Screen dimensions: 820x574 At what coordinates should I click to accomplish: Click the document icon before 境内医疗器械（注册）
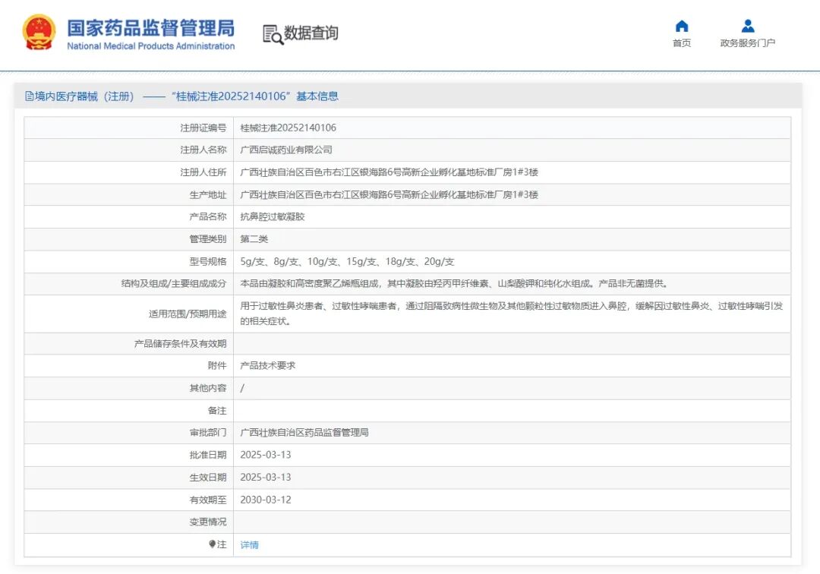pyautogui.click(x=27, y=96)
